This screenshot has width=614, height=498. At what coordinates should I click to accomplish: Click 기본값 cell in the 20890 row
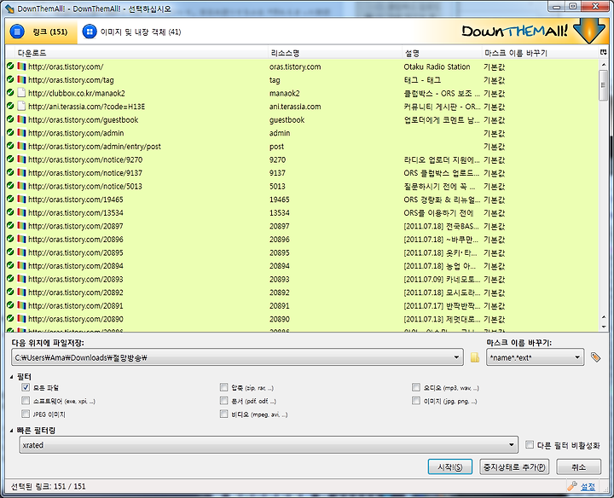(494, 319)
